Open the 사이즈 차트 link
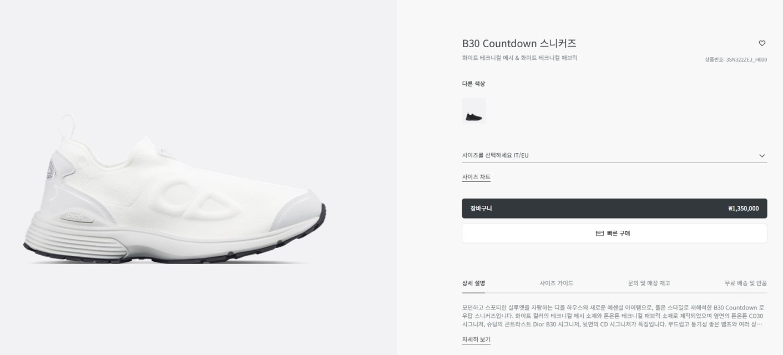The width and height of the screenshot is (783, 355). (476, 177)
